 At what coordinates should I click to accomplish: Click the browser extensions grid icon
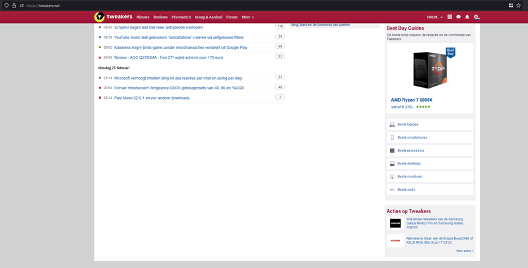[511, 5]
